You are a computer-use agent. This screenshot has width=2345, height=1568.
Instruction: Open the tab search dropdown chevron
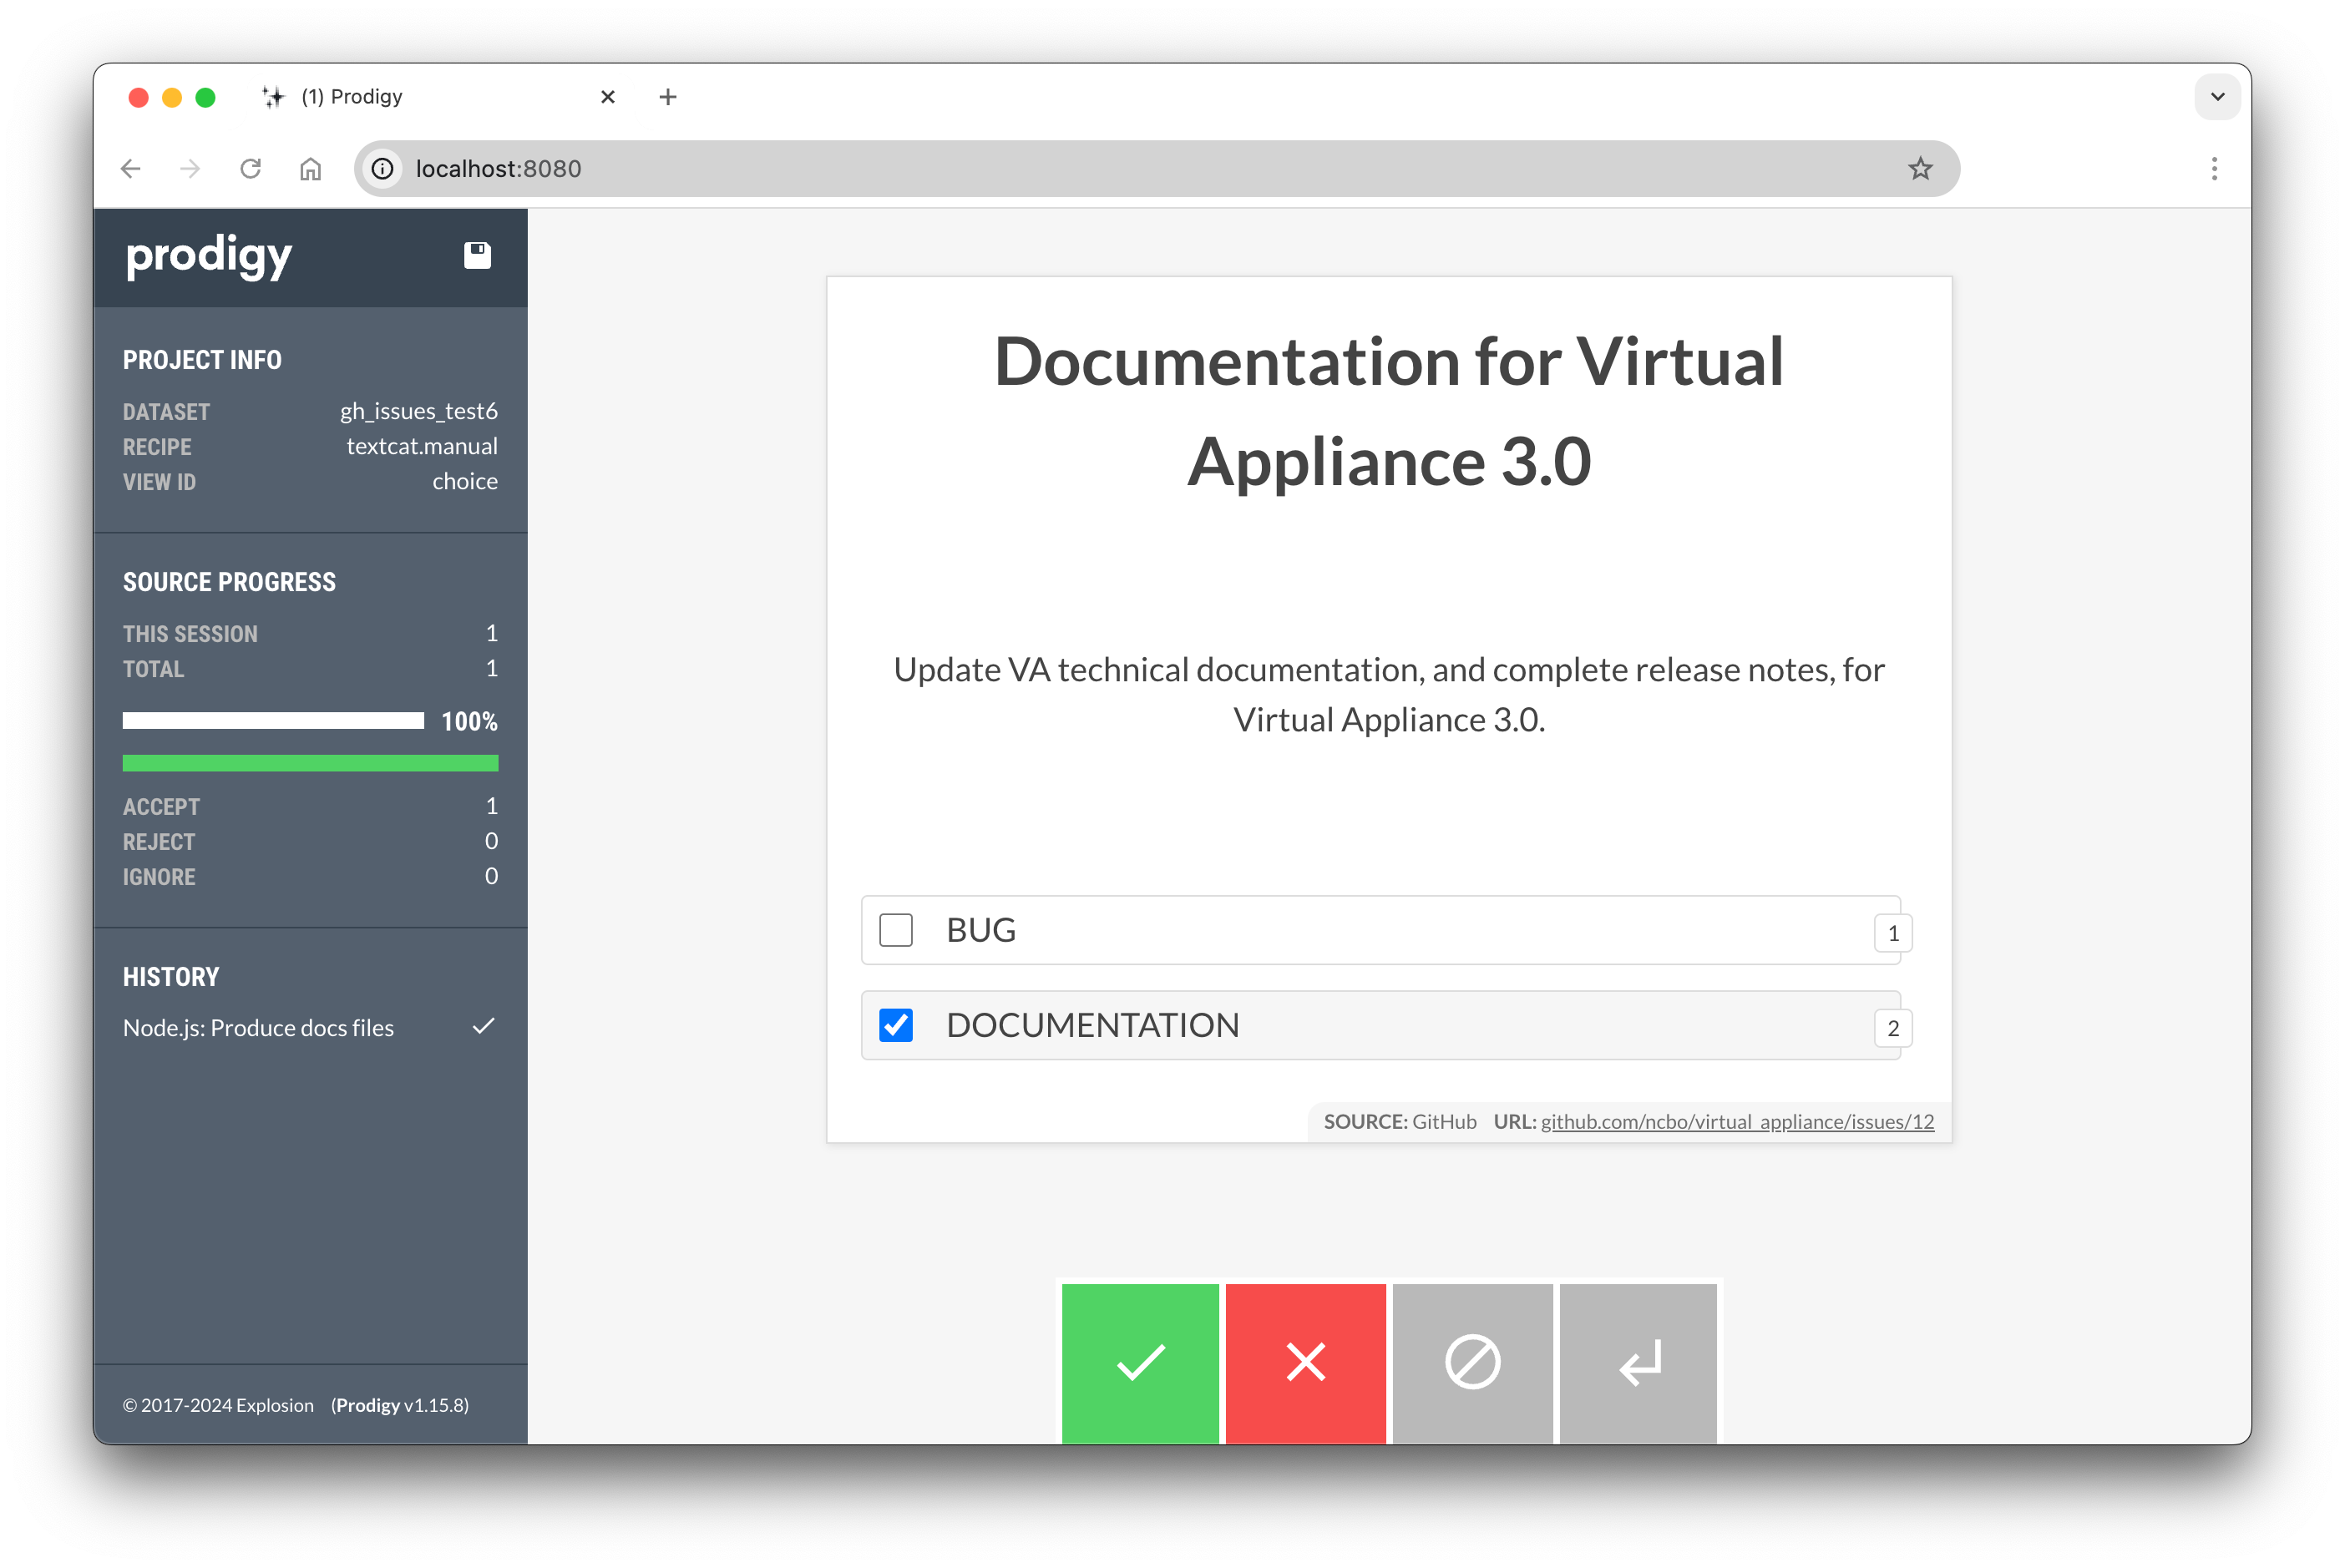click(x=2216, y=96)
